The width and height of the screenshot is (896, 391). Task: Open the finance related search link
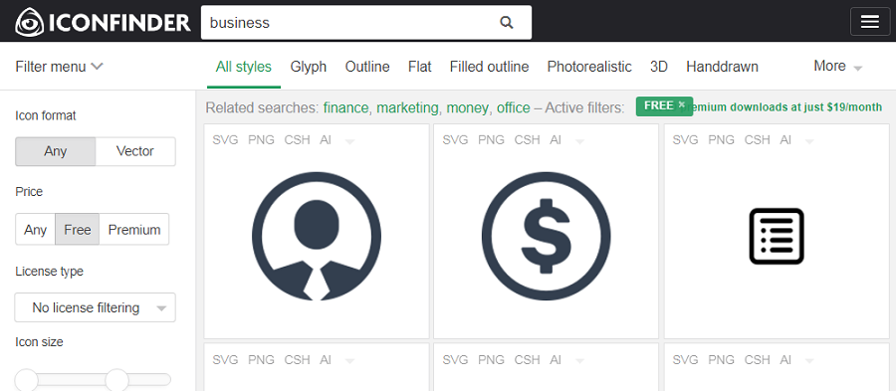[x=345, y=107]
